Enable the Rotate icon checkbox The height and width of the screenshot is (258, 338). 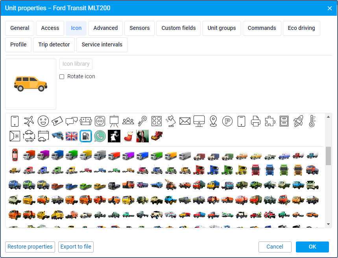62,77
